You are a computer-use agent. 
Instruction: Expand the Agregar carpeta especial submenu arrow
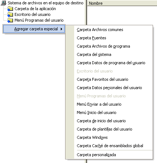[x=61, y=29]
